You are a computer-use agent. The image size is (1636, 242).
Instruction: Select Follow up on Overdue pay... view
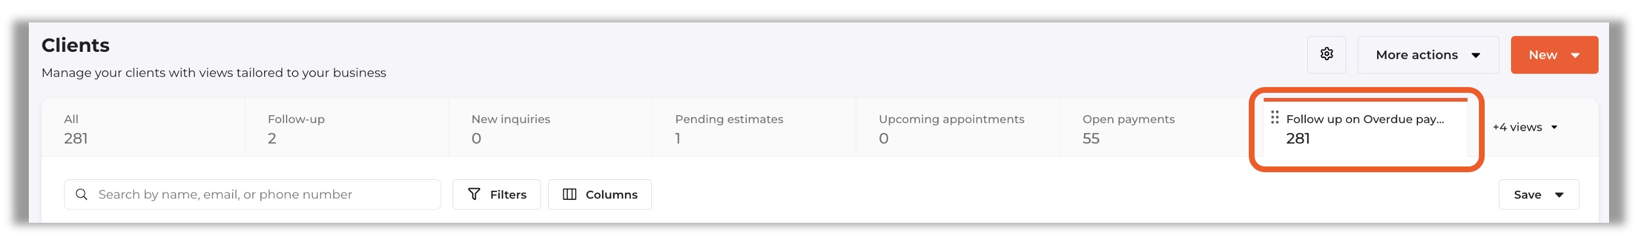click(x=1365, y=128)
